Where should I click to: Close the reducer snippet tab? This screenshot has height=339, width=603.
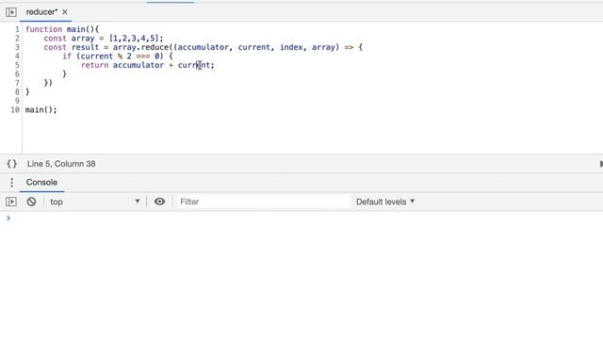click(65, 12)
